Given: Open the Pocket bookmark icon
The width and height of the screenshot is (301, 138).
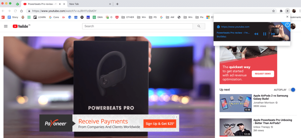Looking at the screenshot, I should click(117, 17).
